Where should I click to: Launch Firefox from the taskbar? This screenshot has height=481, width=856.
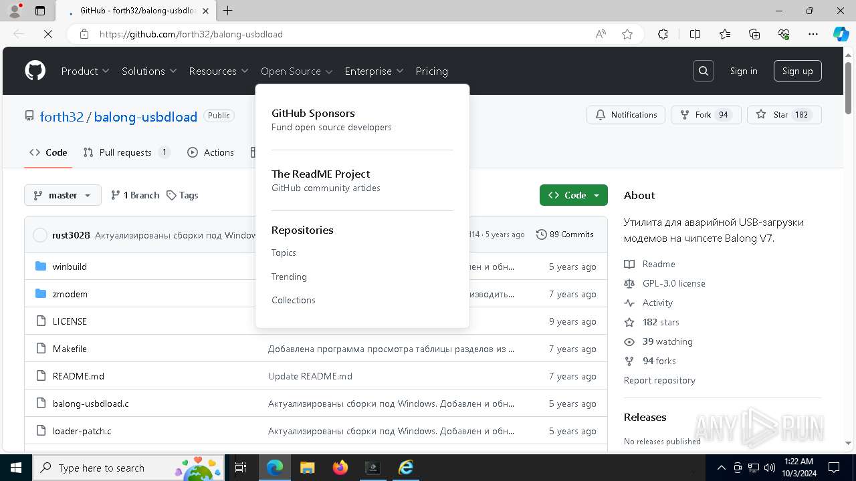click(340, 468)
